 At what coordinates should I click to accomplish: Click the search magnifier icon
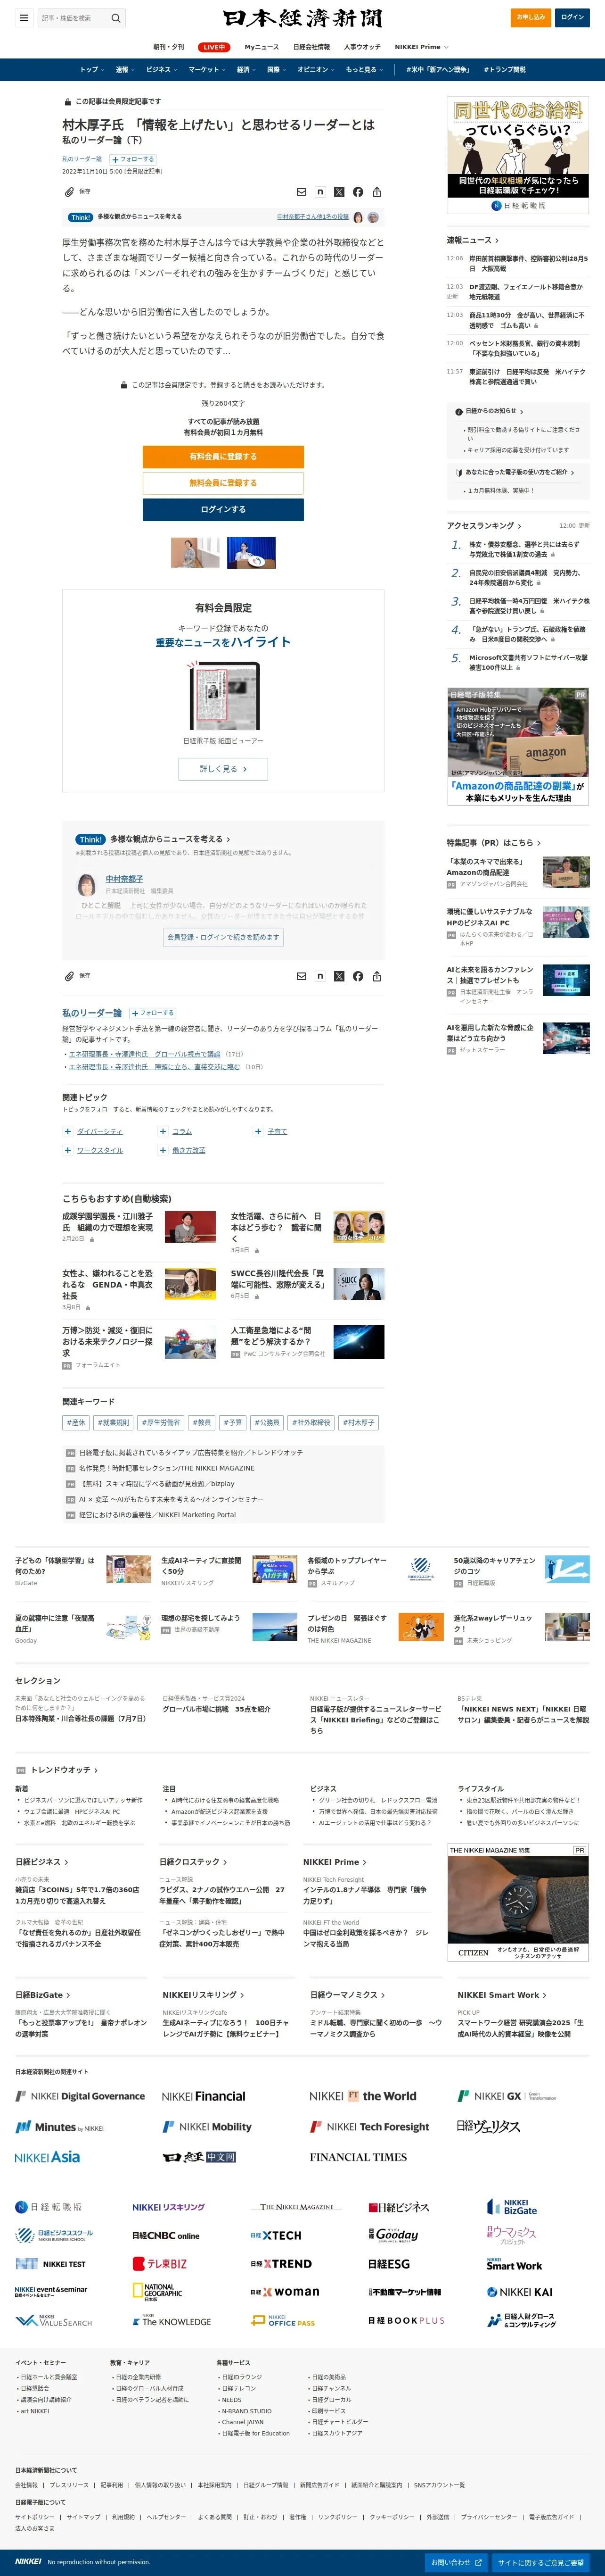point(116,18)
